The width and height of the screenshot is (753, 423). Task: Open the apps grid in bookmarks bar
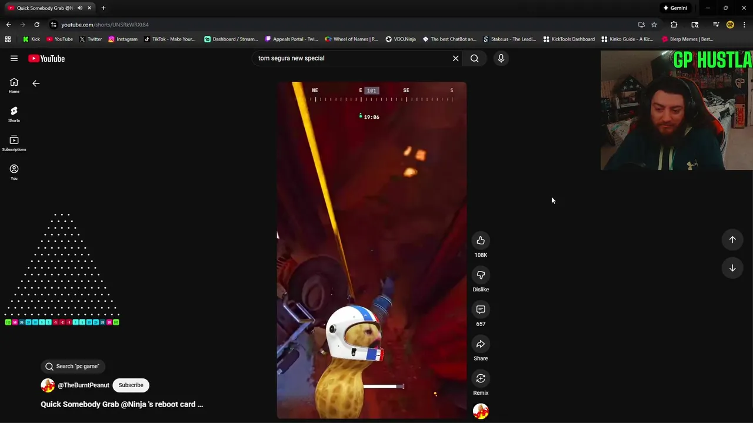tap(8, 39)
